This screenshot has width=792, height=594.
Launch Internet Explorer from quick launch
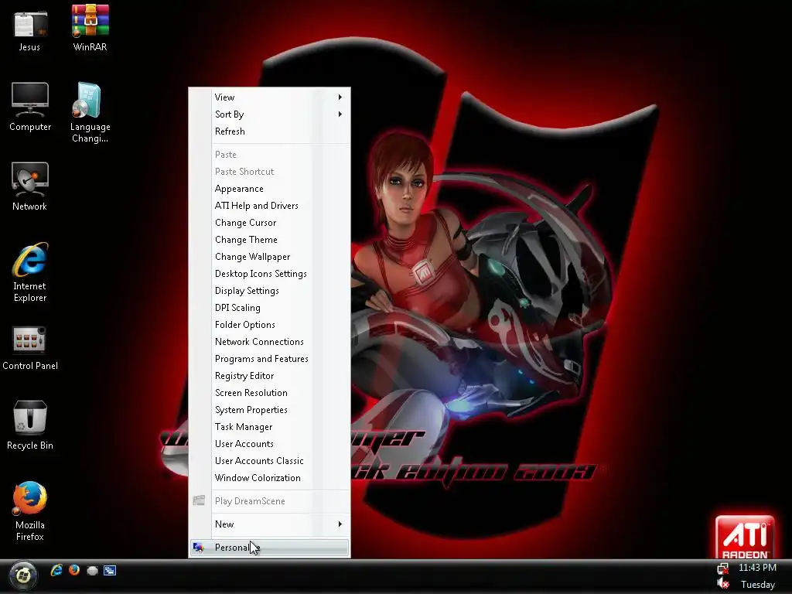(x=56, y=570)
